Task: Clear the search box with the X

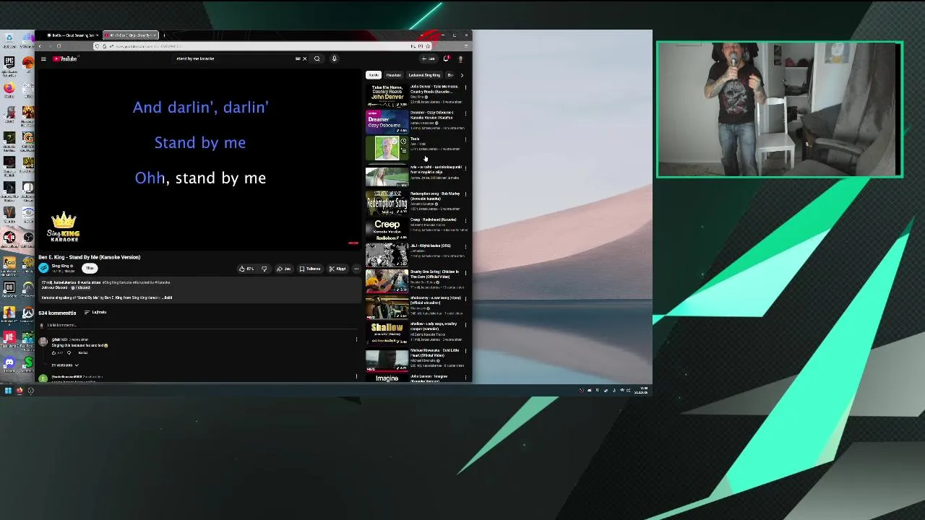Action: pyautogui.click(x=304, y=58)
